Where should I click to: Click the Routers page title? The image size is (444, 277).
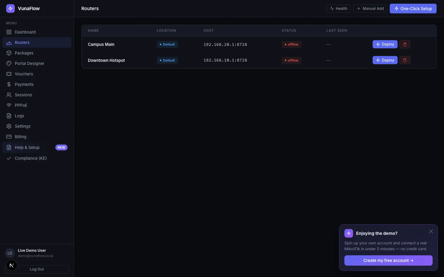pyautogui.click(x=90, y=9)
